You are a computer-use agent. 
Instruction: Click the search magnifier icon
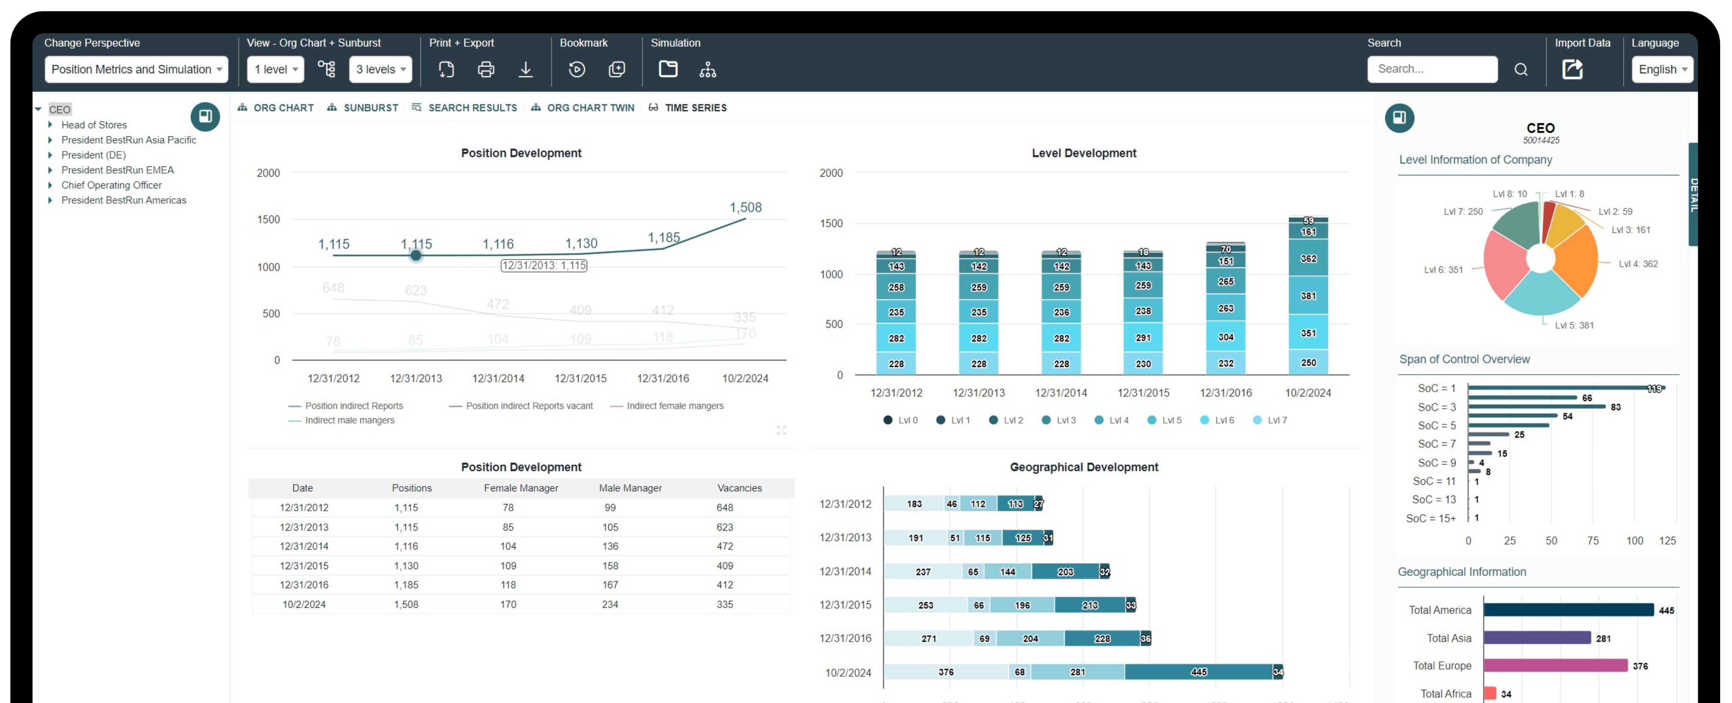click(x=1521, y=69)
